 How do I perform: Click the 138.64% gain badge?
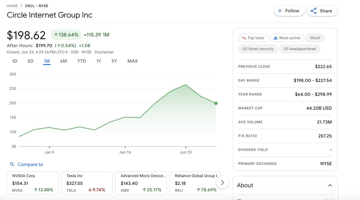point(66,35)
